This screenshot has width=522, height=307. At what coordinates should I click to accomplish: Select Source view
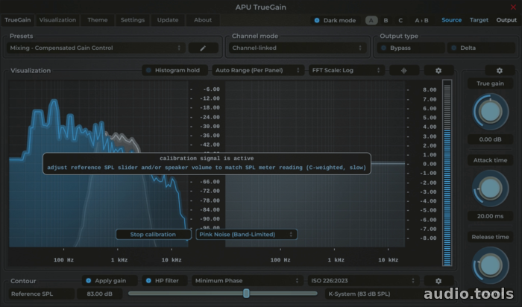click(x=451, y=20)
